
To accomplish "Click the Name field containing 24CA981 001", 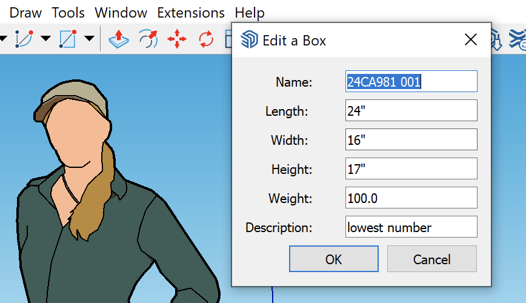I will 411,82.
